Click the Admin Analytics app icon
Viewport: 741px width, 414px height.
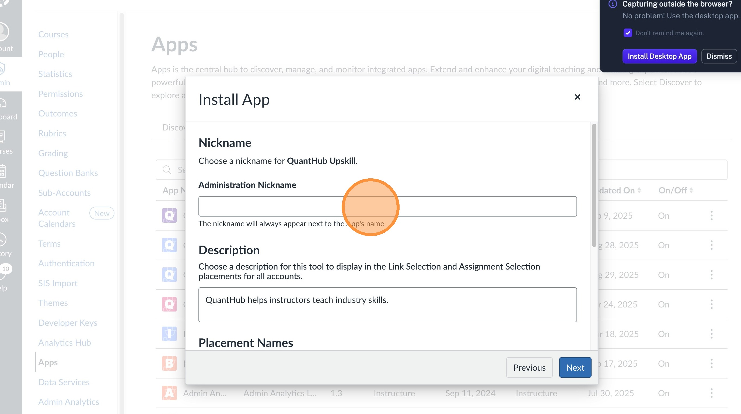click(x=169, y=393)
